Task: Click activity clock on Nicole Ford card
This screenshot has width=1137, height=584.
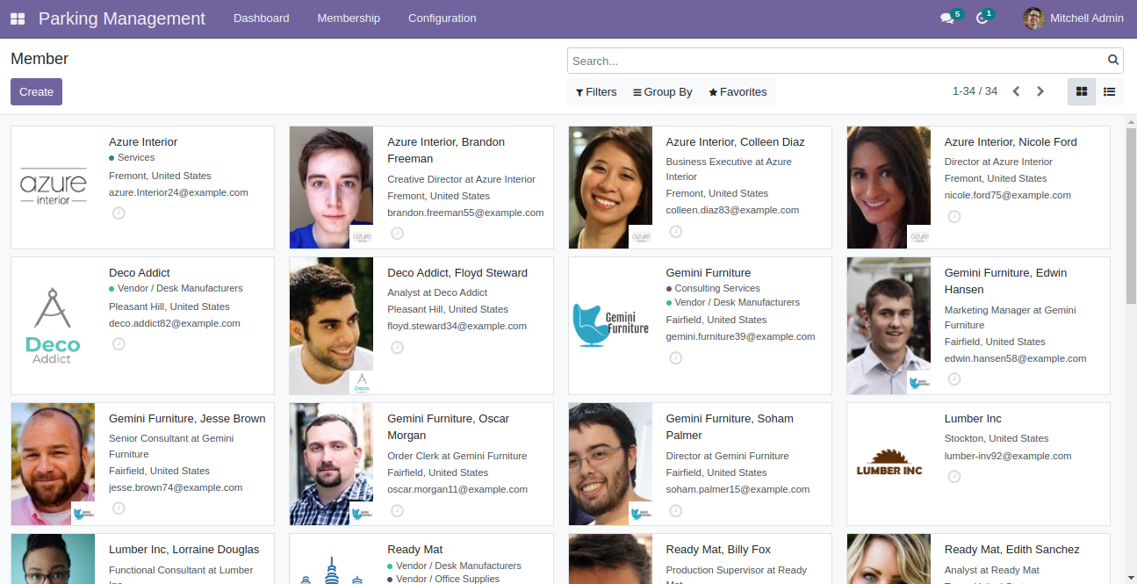Action: tap(954, 217)
